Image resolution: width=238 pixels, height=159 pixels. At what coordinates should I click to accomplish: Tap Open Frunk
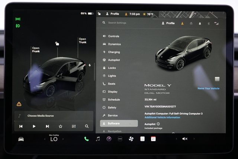[x=36, y=50]
